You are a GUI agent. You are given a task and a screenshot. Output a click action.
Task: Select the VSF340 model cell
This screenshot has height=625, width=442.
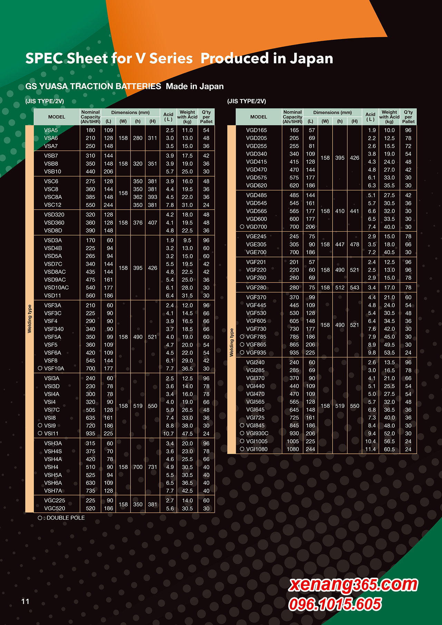[x=54, y=329]
